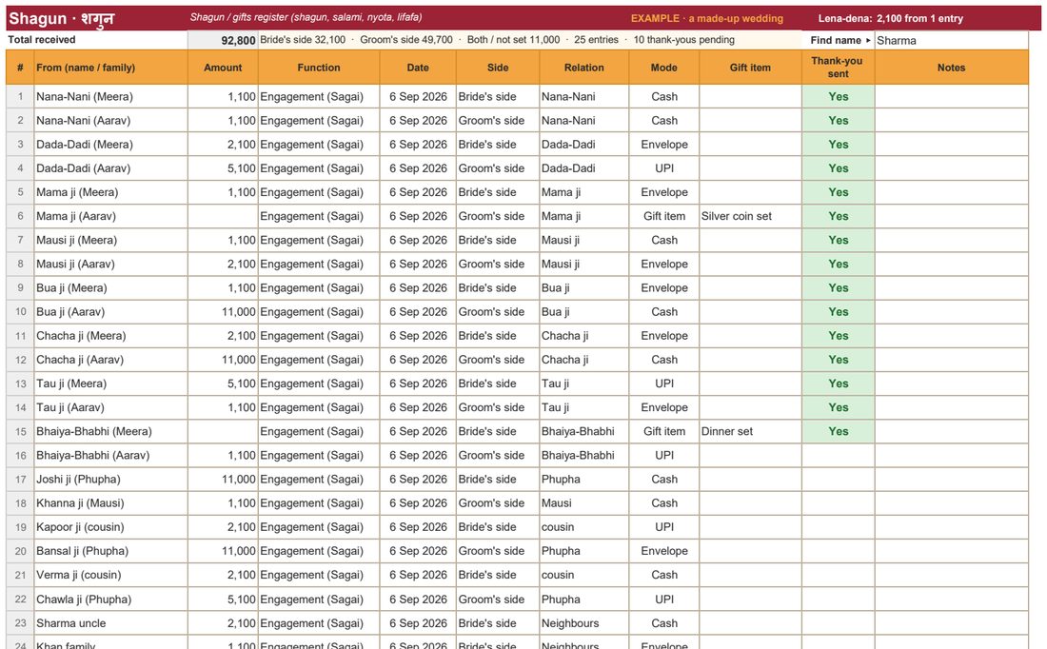1047x649 pixels.
Task: Select the 'Sharma uncle' name cell
Action: tap(110, 623)
